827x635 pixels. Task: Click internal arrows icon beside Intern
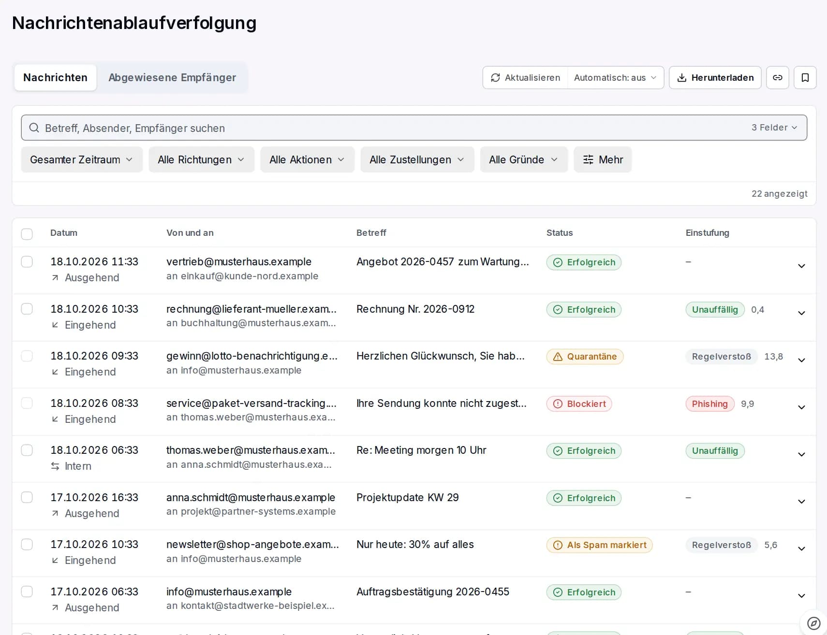click(x=55, y=466)
